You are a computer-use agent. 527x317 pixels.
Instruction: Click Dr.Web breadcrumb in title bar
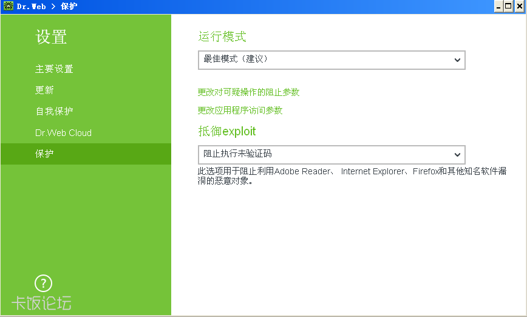point(31,7)
